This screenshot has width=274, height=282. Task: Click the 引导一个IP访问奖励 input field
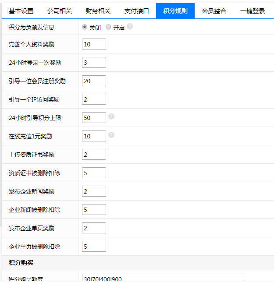(94, 99)
